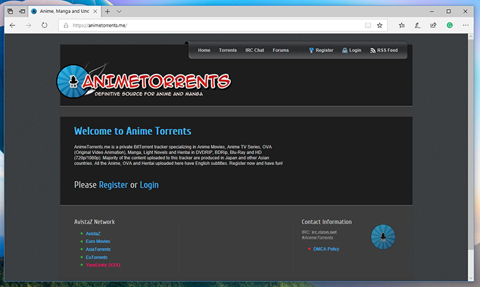
Task: Open the new tab plus button
Action: [107, 12]
